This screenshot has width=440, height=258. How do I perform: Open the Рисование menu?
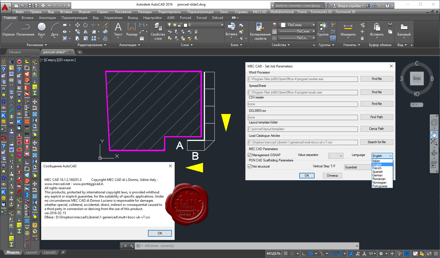[x=123, y=12]
